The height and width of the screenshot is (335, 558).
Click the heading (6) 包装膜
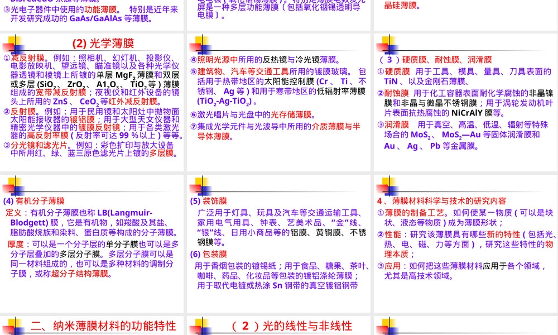click(208, 254)
